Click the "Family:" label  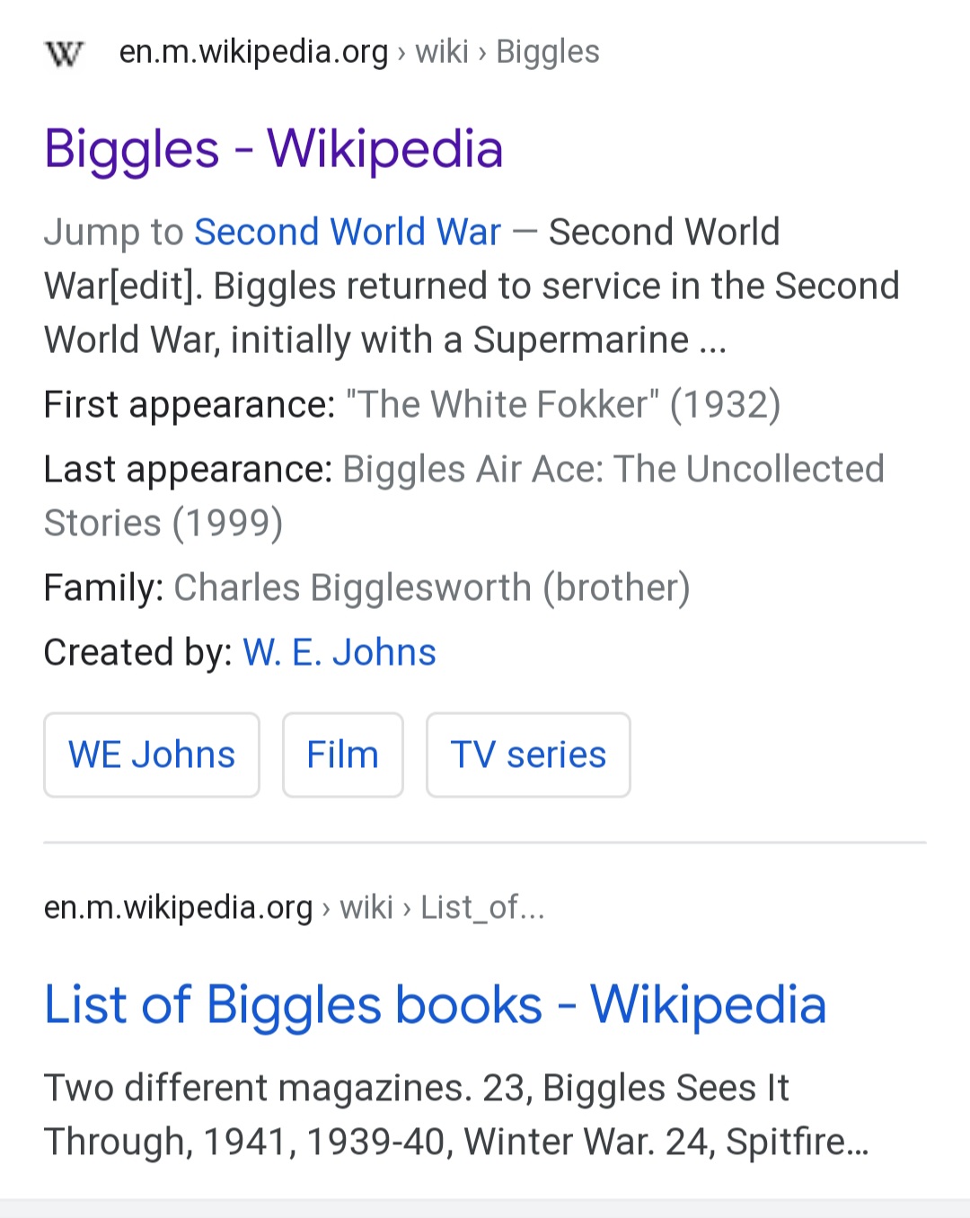[103, 587]
